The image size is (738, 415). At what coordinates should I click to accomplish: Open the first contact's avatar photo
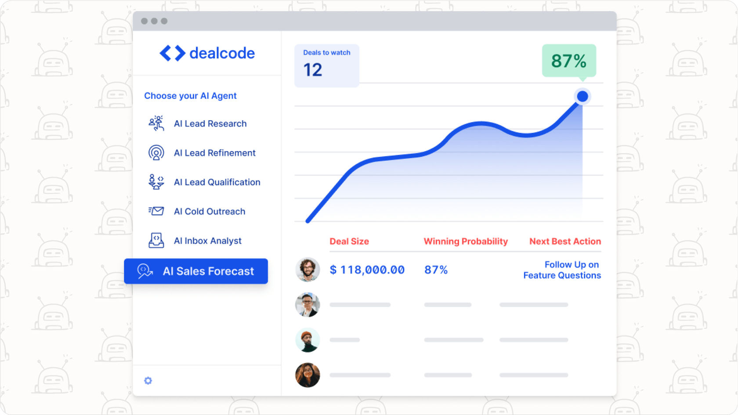(307, 269)
